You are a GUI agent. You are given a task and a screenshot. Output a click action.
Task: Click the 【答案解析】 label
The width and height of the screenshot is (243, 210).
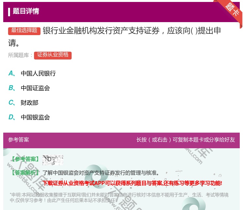25,173
